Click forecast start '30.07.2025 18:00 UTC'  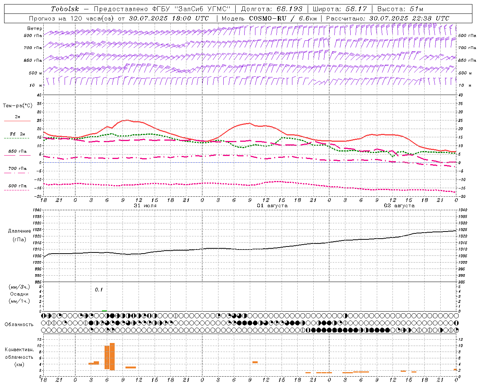169,18
